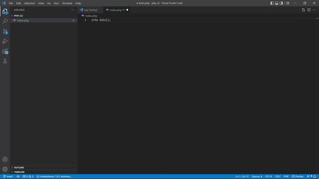This screenshot has height=179, width=319.
Task: Change indentation via Spaces: 4
Action: point(257,177)
